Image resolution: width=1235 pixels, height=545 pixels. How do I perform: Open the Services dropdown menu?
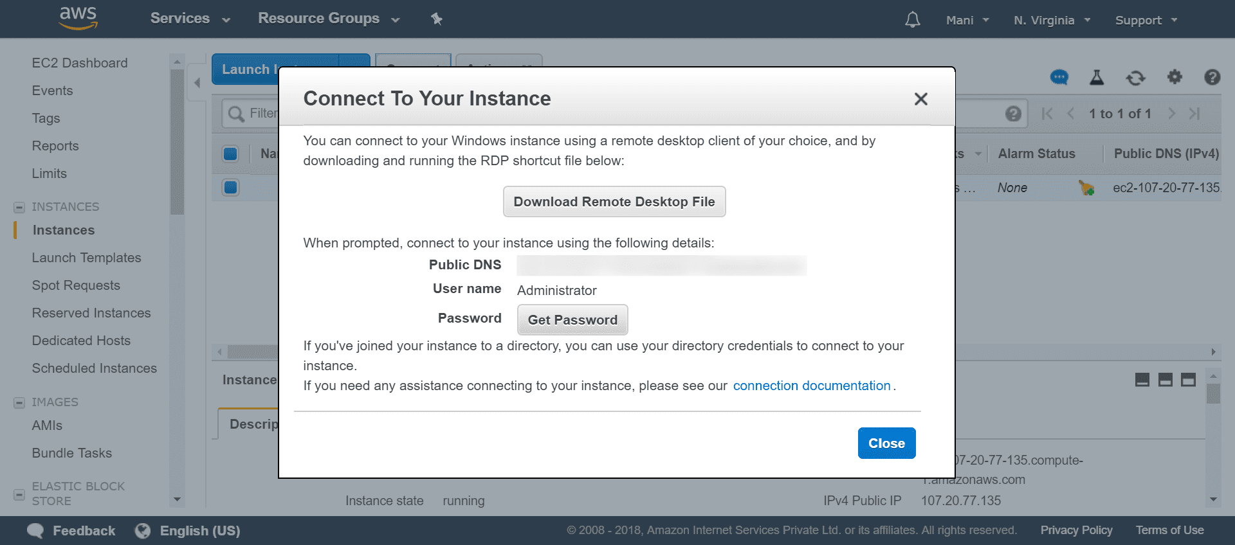[x=190, y=19]
